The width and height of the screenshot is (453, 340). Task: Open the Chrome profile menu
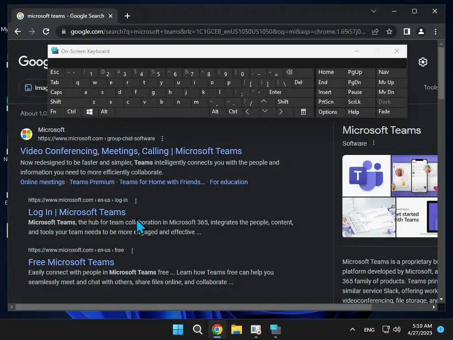pos(421,31)
